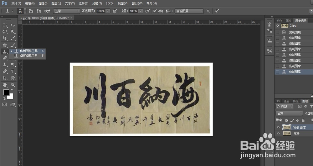This screenshot has height=166, width=313.
Task: Open the 图像(I) menu
Action: 43,3
